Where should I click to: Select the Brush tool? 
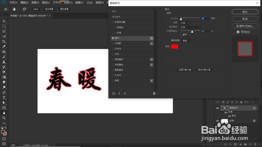pyautogui.click(x=4, y=57)
